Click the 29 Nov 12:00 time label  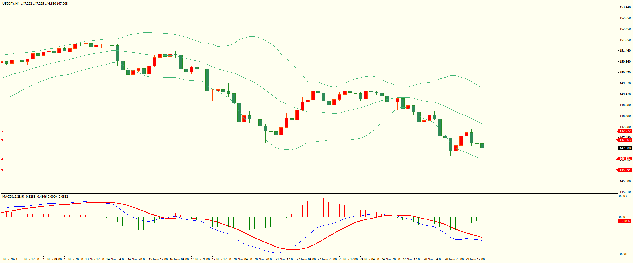(475, 259)
